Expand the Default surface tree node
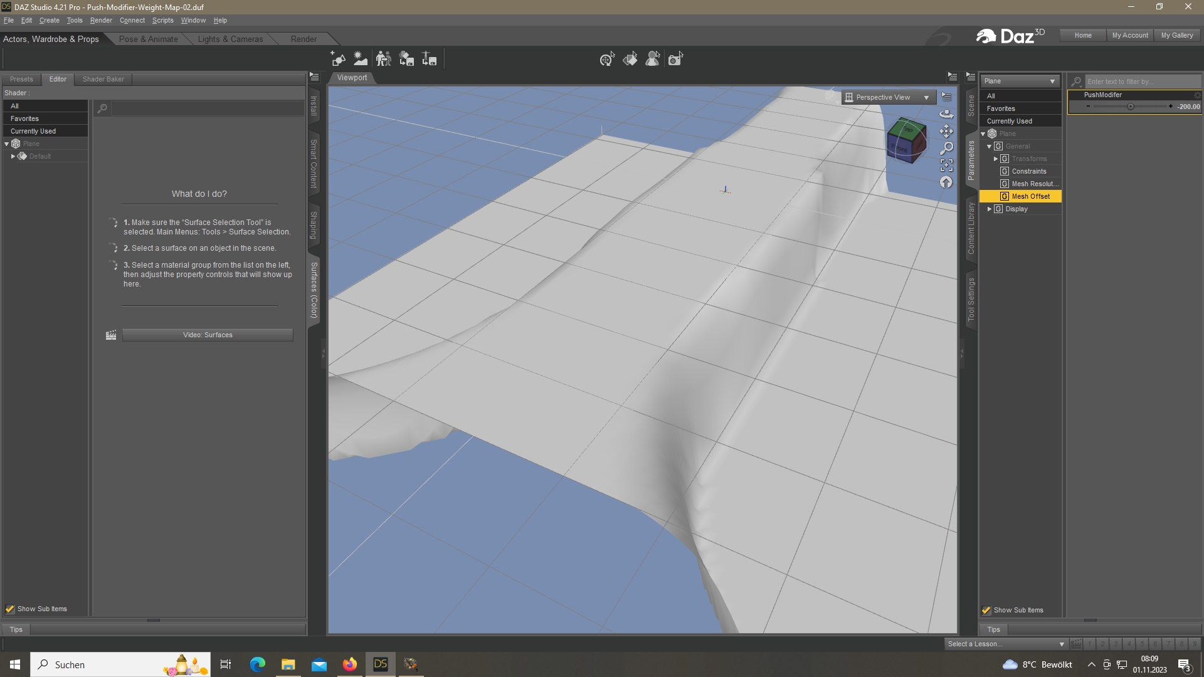The width and height of the screenshot is (1204, 677). [x=13, y=156]
